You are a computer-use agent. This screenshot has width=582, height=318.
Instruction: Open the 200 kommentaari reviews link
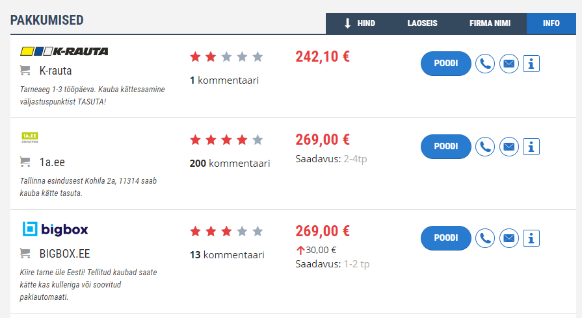click(230, 164)
